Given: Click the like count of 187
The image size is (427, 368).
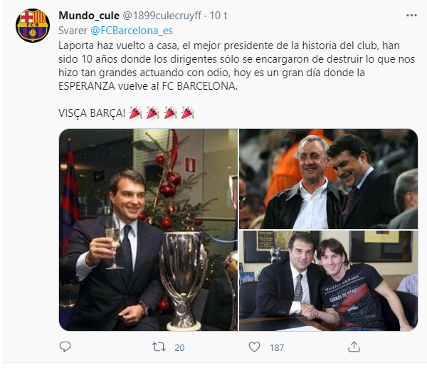Looking at the screenshot, I should 277,347.
